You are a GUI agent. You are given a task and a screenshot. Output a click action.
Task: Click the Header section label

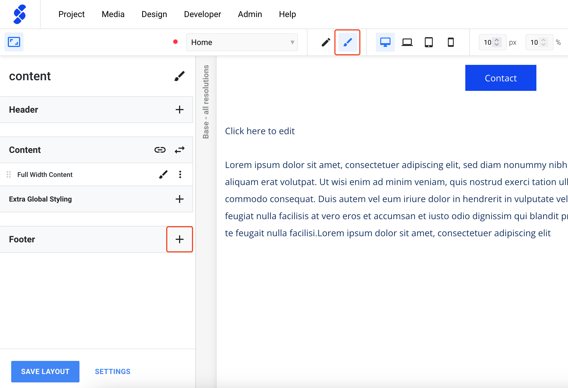click(24, 110)
